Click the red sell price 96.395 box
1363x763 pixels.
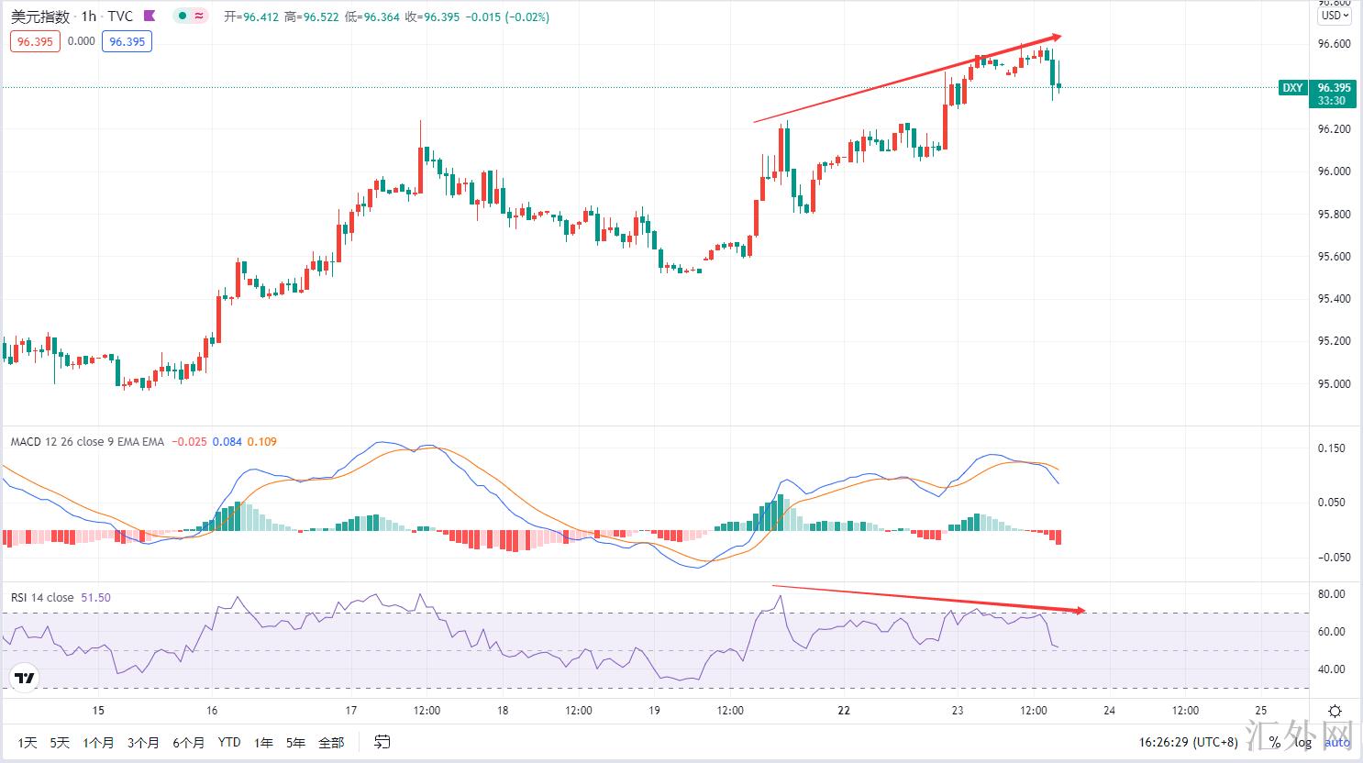pos(35,41)
